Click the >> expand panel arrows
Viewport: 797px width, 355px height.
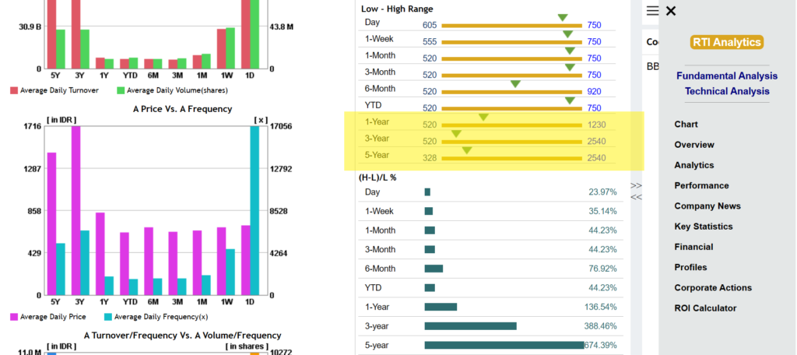tap(636, 185)
